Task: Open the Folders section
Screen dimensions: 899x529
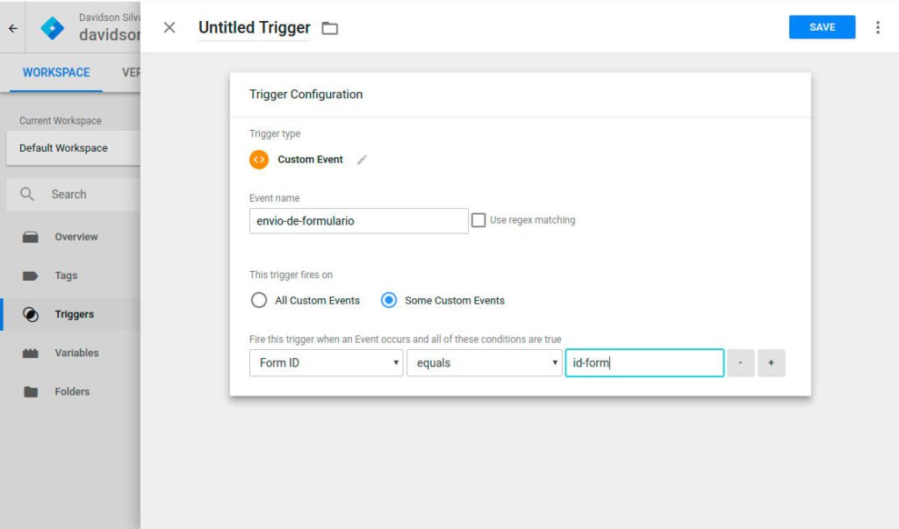Action: point(71,391)
